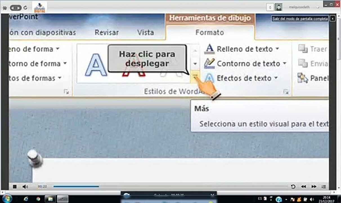
Task: Open the shape styles dialog launcher
Action: pos(66,91)
